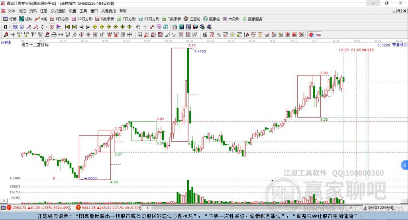
Task: Click the percent symbol tool icon
Action: click(x=219, y=35)
